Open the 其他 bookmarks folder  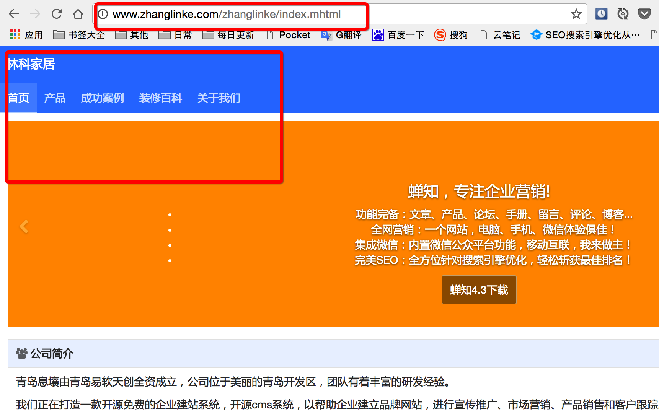tap(132, 35)
